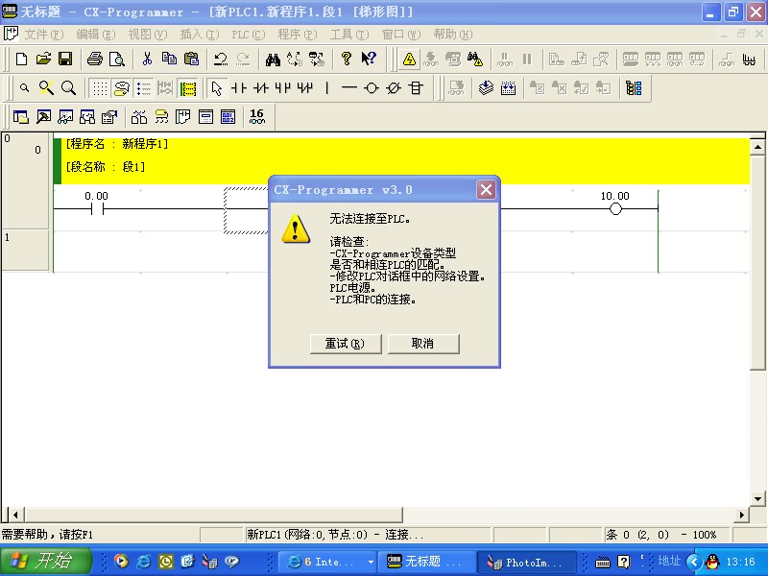Screen dimensions: 768x576
Task: Select the New Closed Coil tool
Action: (x=394, y=88)
